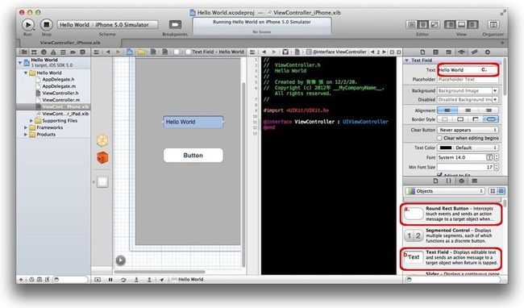The image size is (524, 308).
Task: Click the Text Color black swatch
Action: tap(446, 148)
